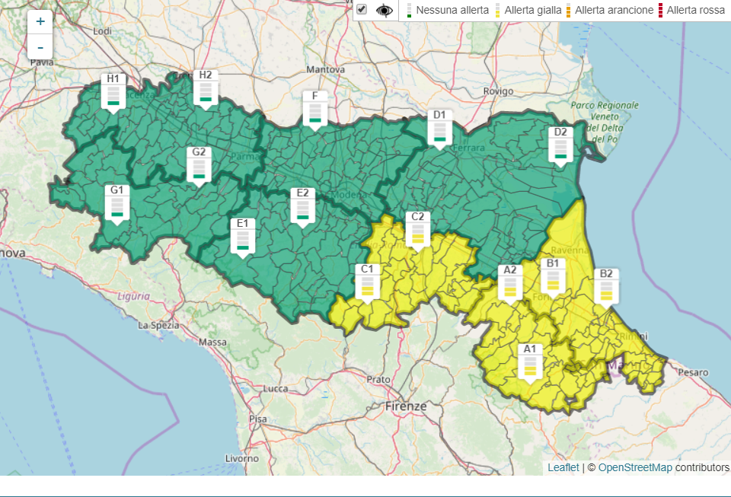Click the H2 zone alert marker

click(205, 88)
